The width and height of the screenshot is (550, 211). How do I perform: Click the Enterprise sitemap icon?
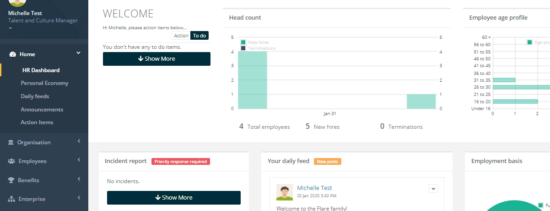coord(11,199)
